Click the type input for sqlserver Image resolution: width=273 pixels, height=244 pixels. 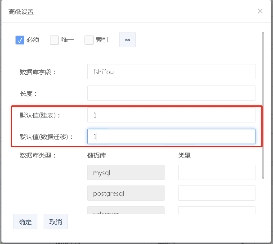[x=216, y=210]
